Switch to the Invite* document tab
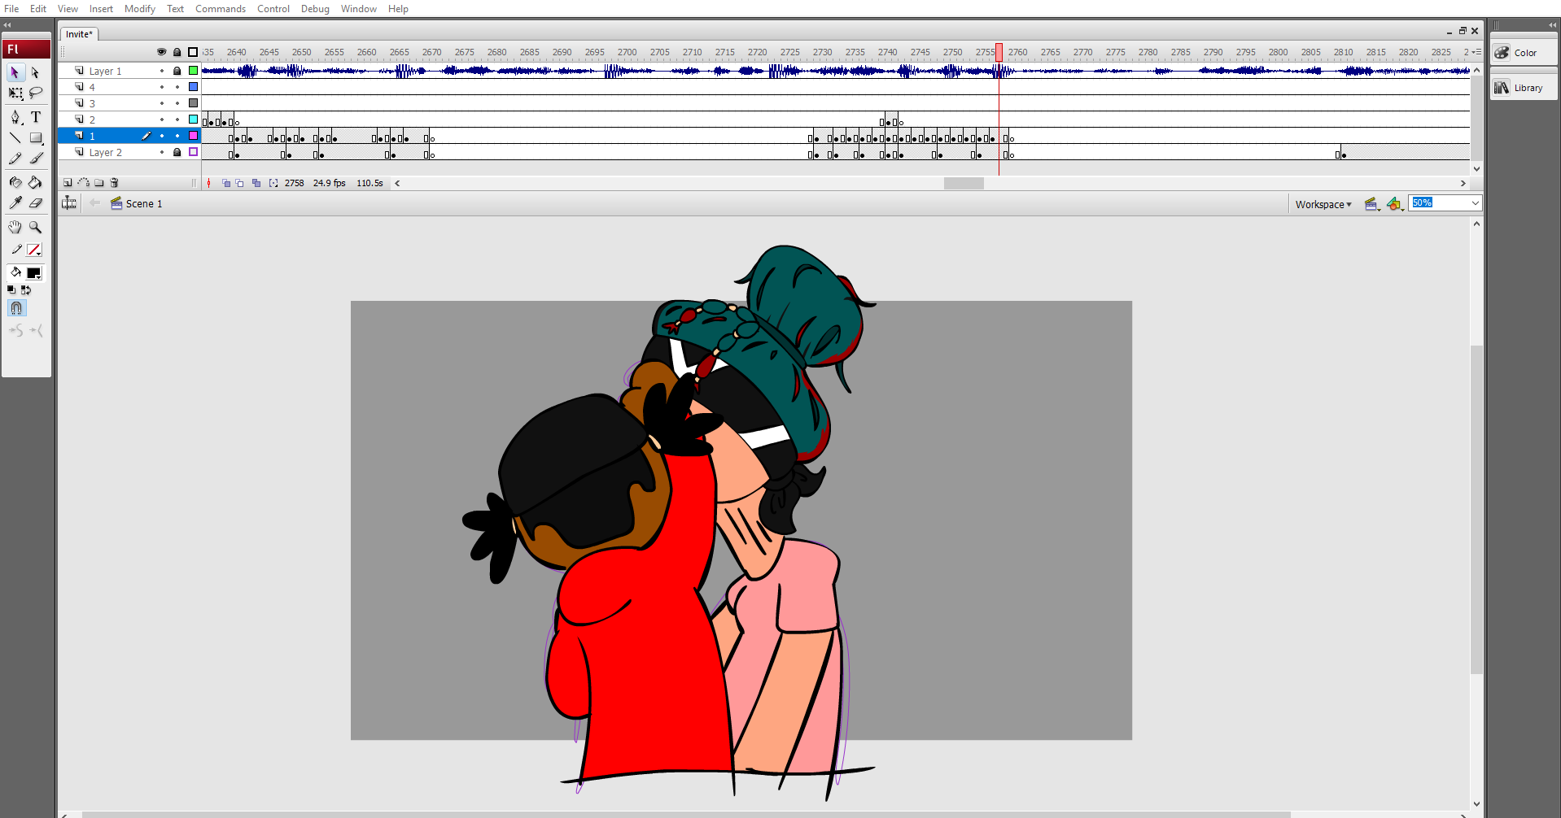This screenshot has height=818, width=1561. point(79,34)
